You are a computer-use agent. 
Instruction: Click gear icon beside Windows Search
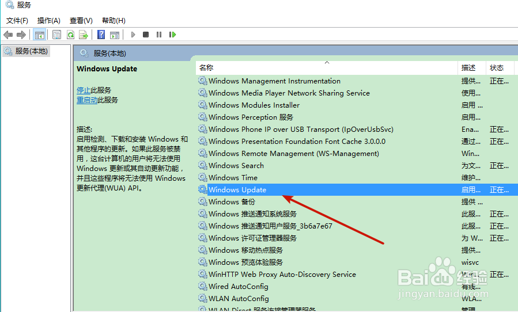tap(202, 165)
